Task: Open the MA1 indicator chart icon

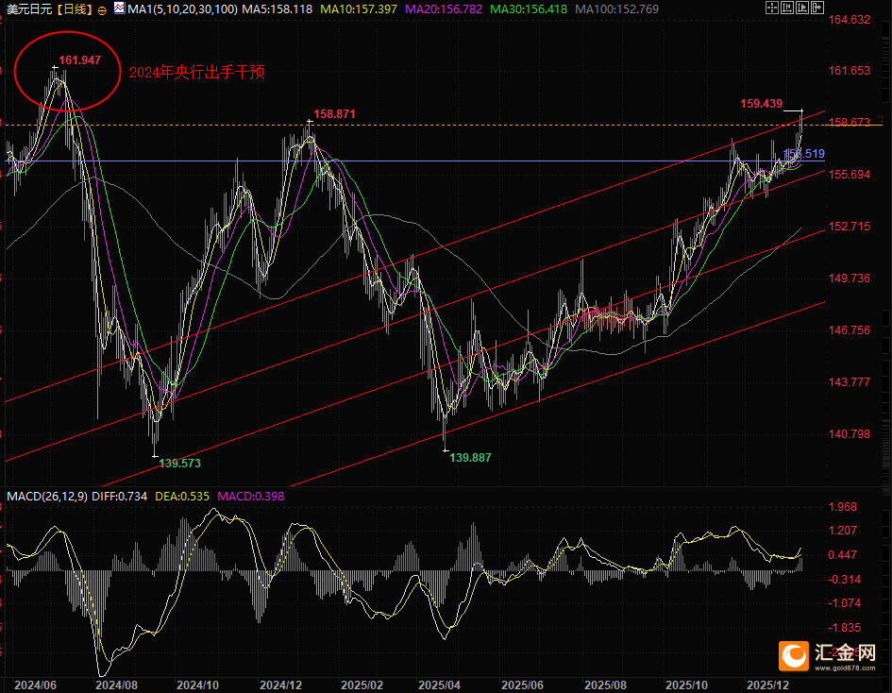Action: tap(120, 8)
